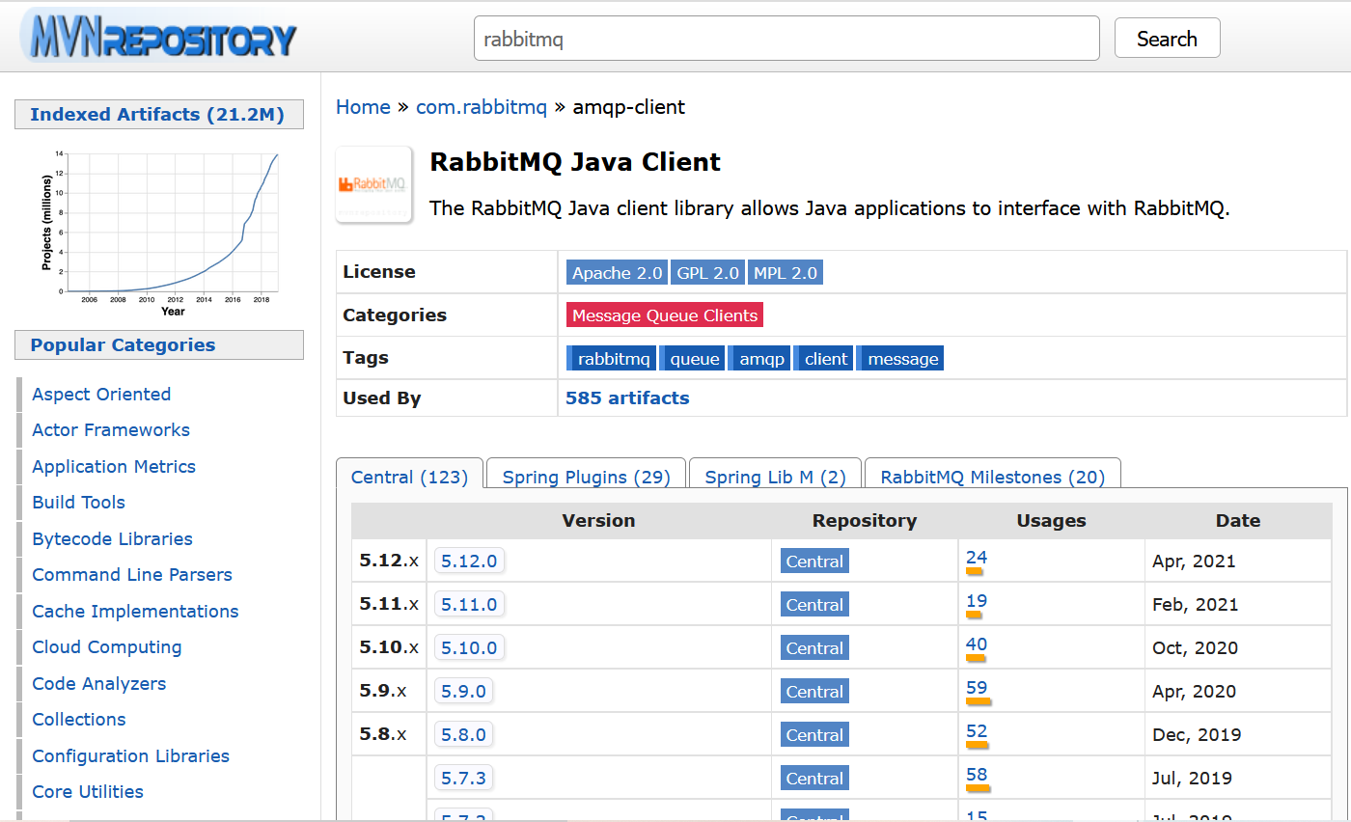Select the amqp tag
This screenshot has width=1351, height=822.
tap(759, 359)
